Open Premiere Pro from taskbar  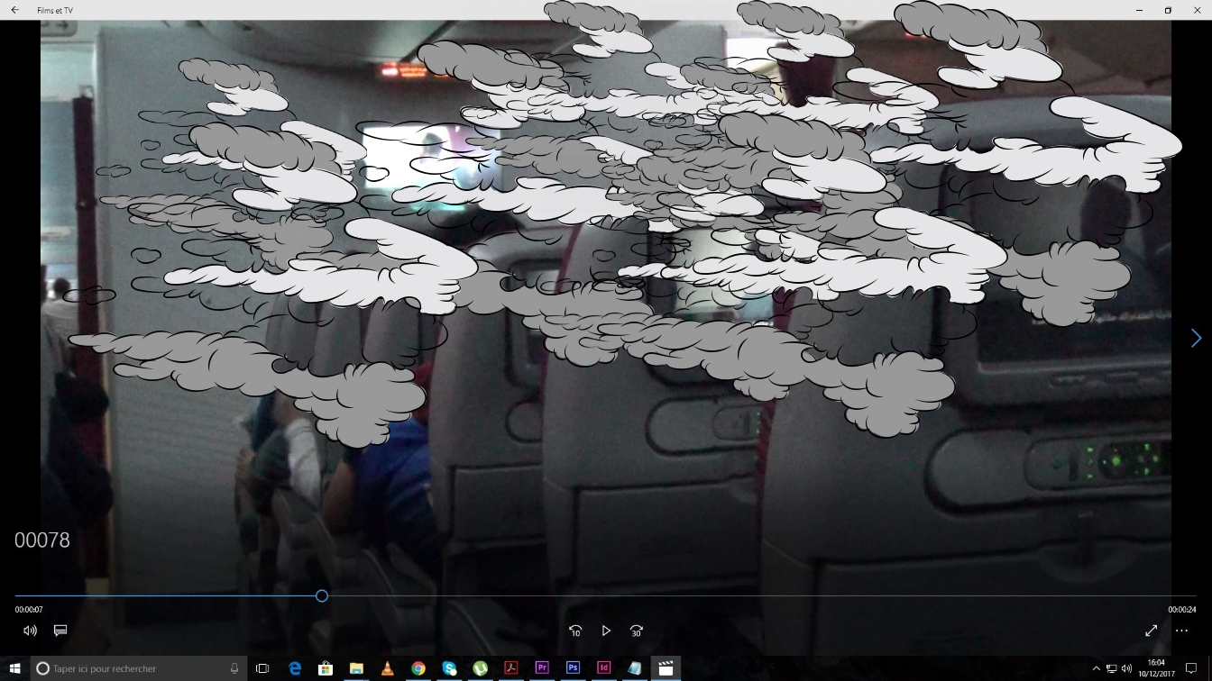[542, 668]
